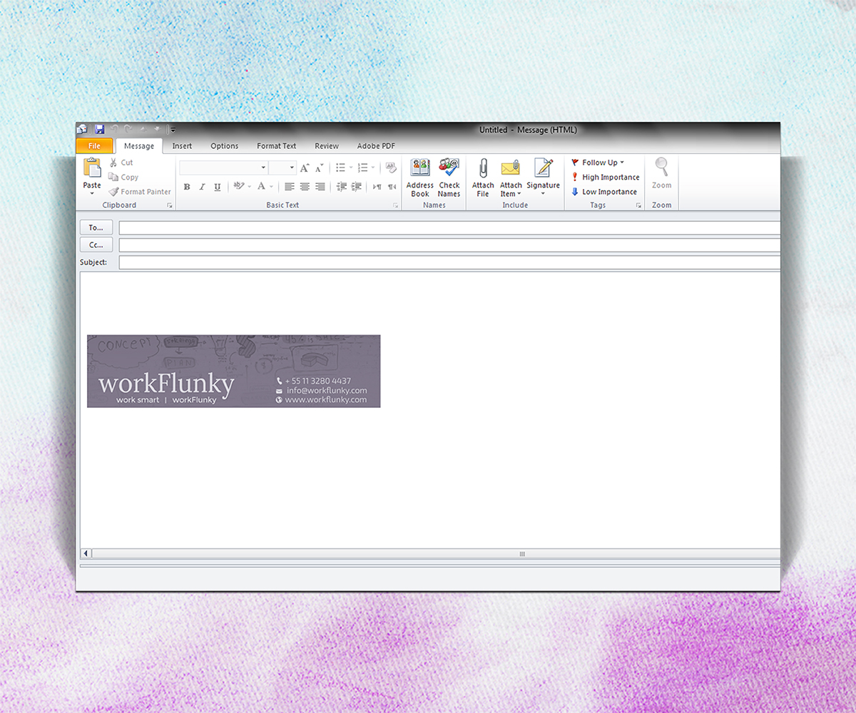Image resolution: width=856 pixels, height=713 pixels.
Task: Open the File tab
Action: (94, 145)
